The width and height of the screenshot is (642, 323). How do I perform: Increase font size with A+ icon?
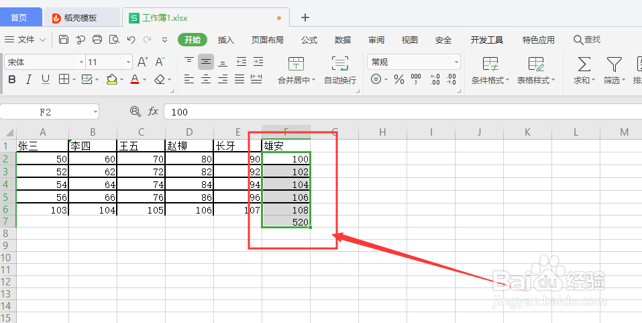coord(142,62)
